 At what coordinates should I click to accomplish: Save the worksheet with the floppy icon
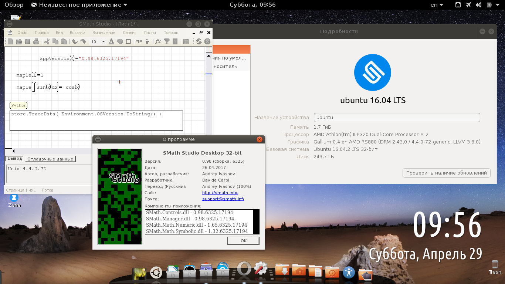pyautogui.click(x=27, y=42)
